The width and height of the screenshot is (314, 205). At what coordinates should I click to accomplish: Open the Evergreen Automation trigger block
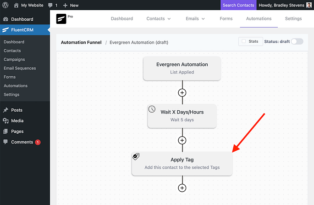(182, 68)
